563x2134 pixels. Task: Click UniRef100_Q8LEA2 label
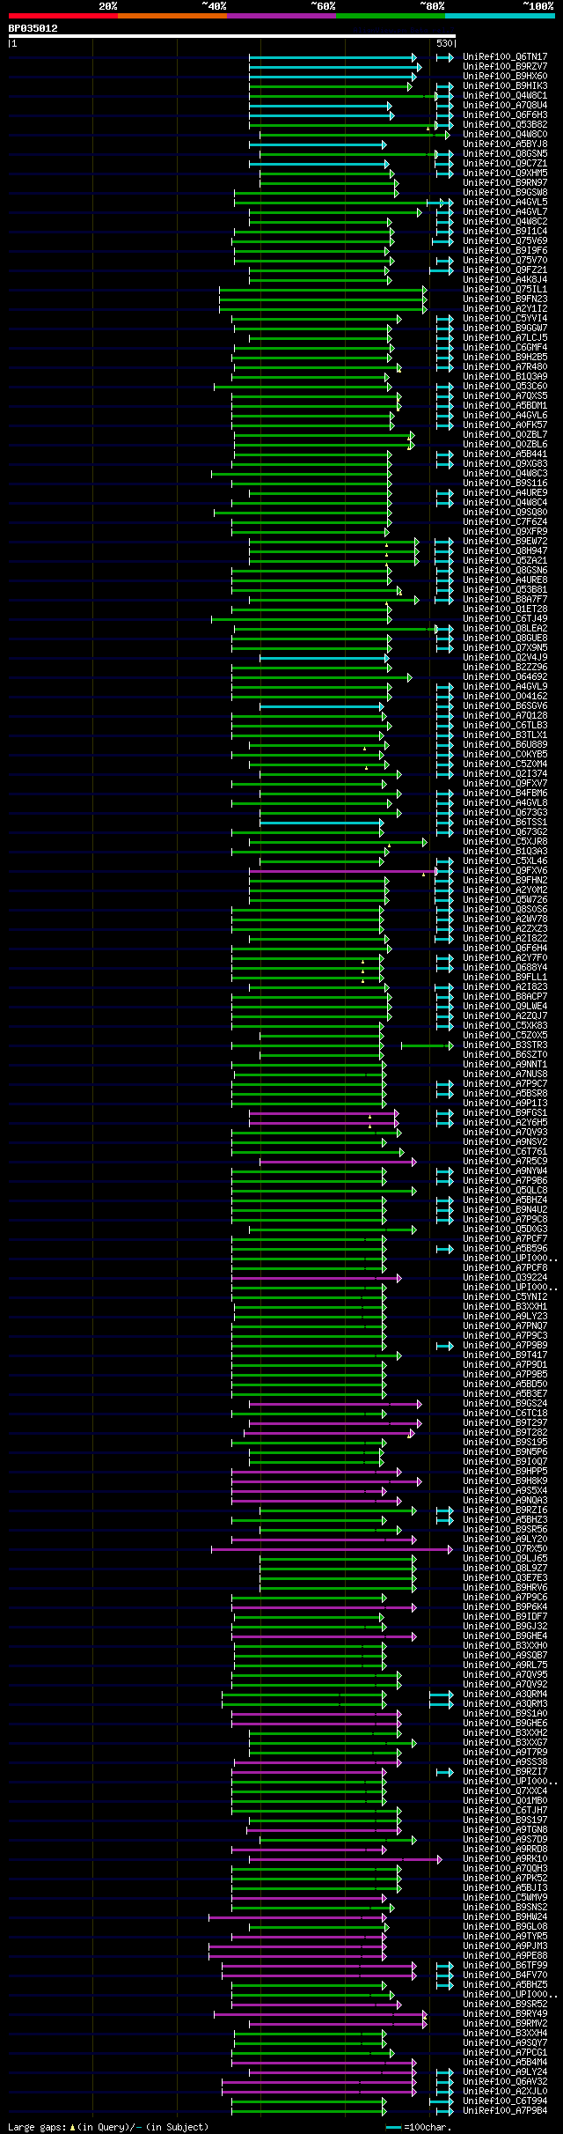[x=505, y=629]
